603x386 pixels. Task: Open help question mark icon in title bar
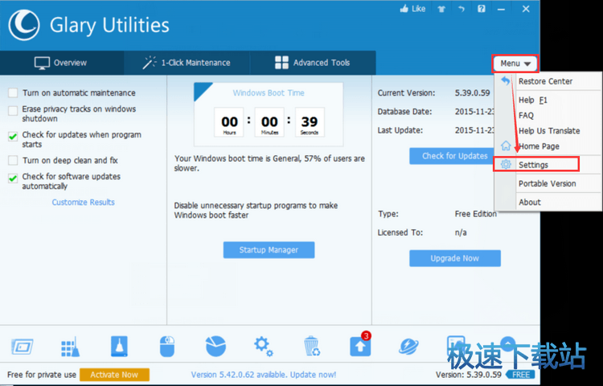click(482, 9)
